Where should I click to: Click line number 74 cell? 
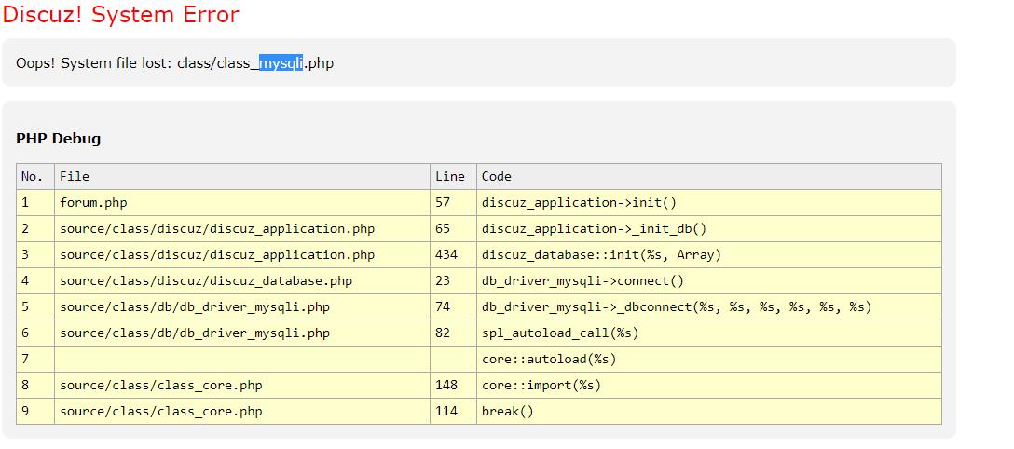[x=453, y=306]
